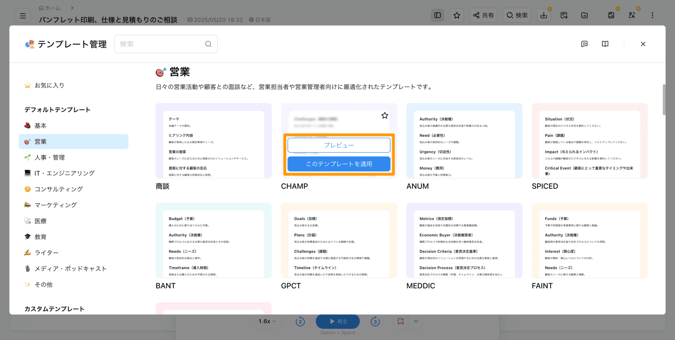
Task: Open the feedback chat icon in dialog header
Action: [x=584, y=44]
